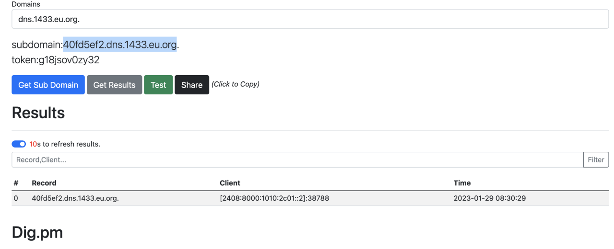This screenshot has width=614, height=249.
Task: Click the Filter button
Action: (x=596, y=159)
